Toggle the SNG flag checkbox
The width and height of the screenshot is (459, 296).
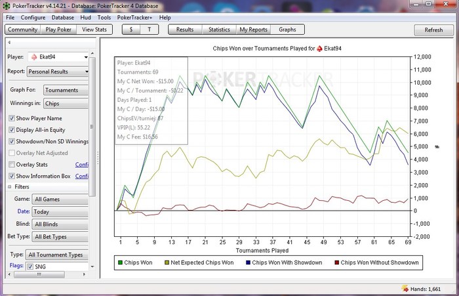(30, 266)
